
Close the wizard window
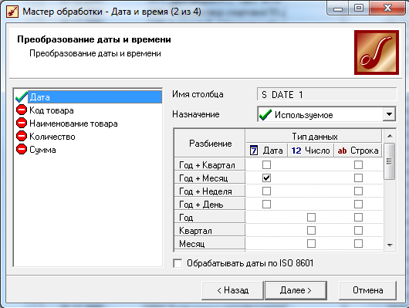tap(387, 8)
